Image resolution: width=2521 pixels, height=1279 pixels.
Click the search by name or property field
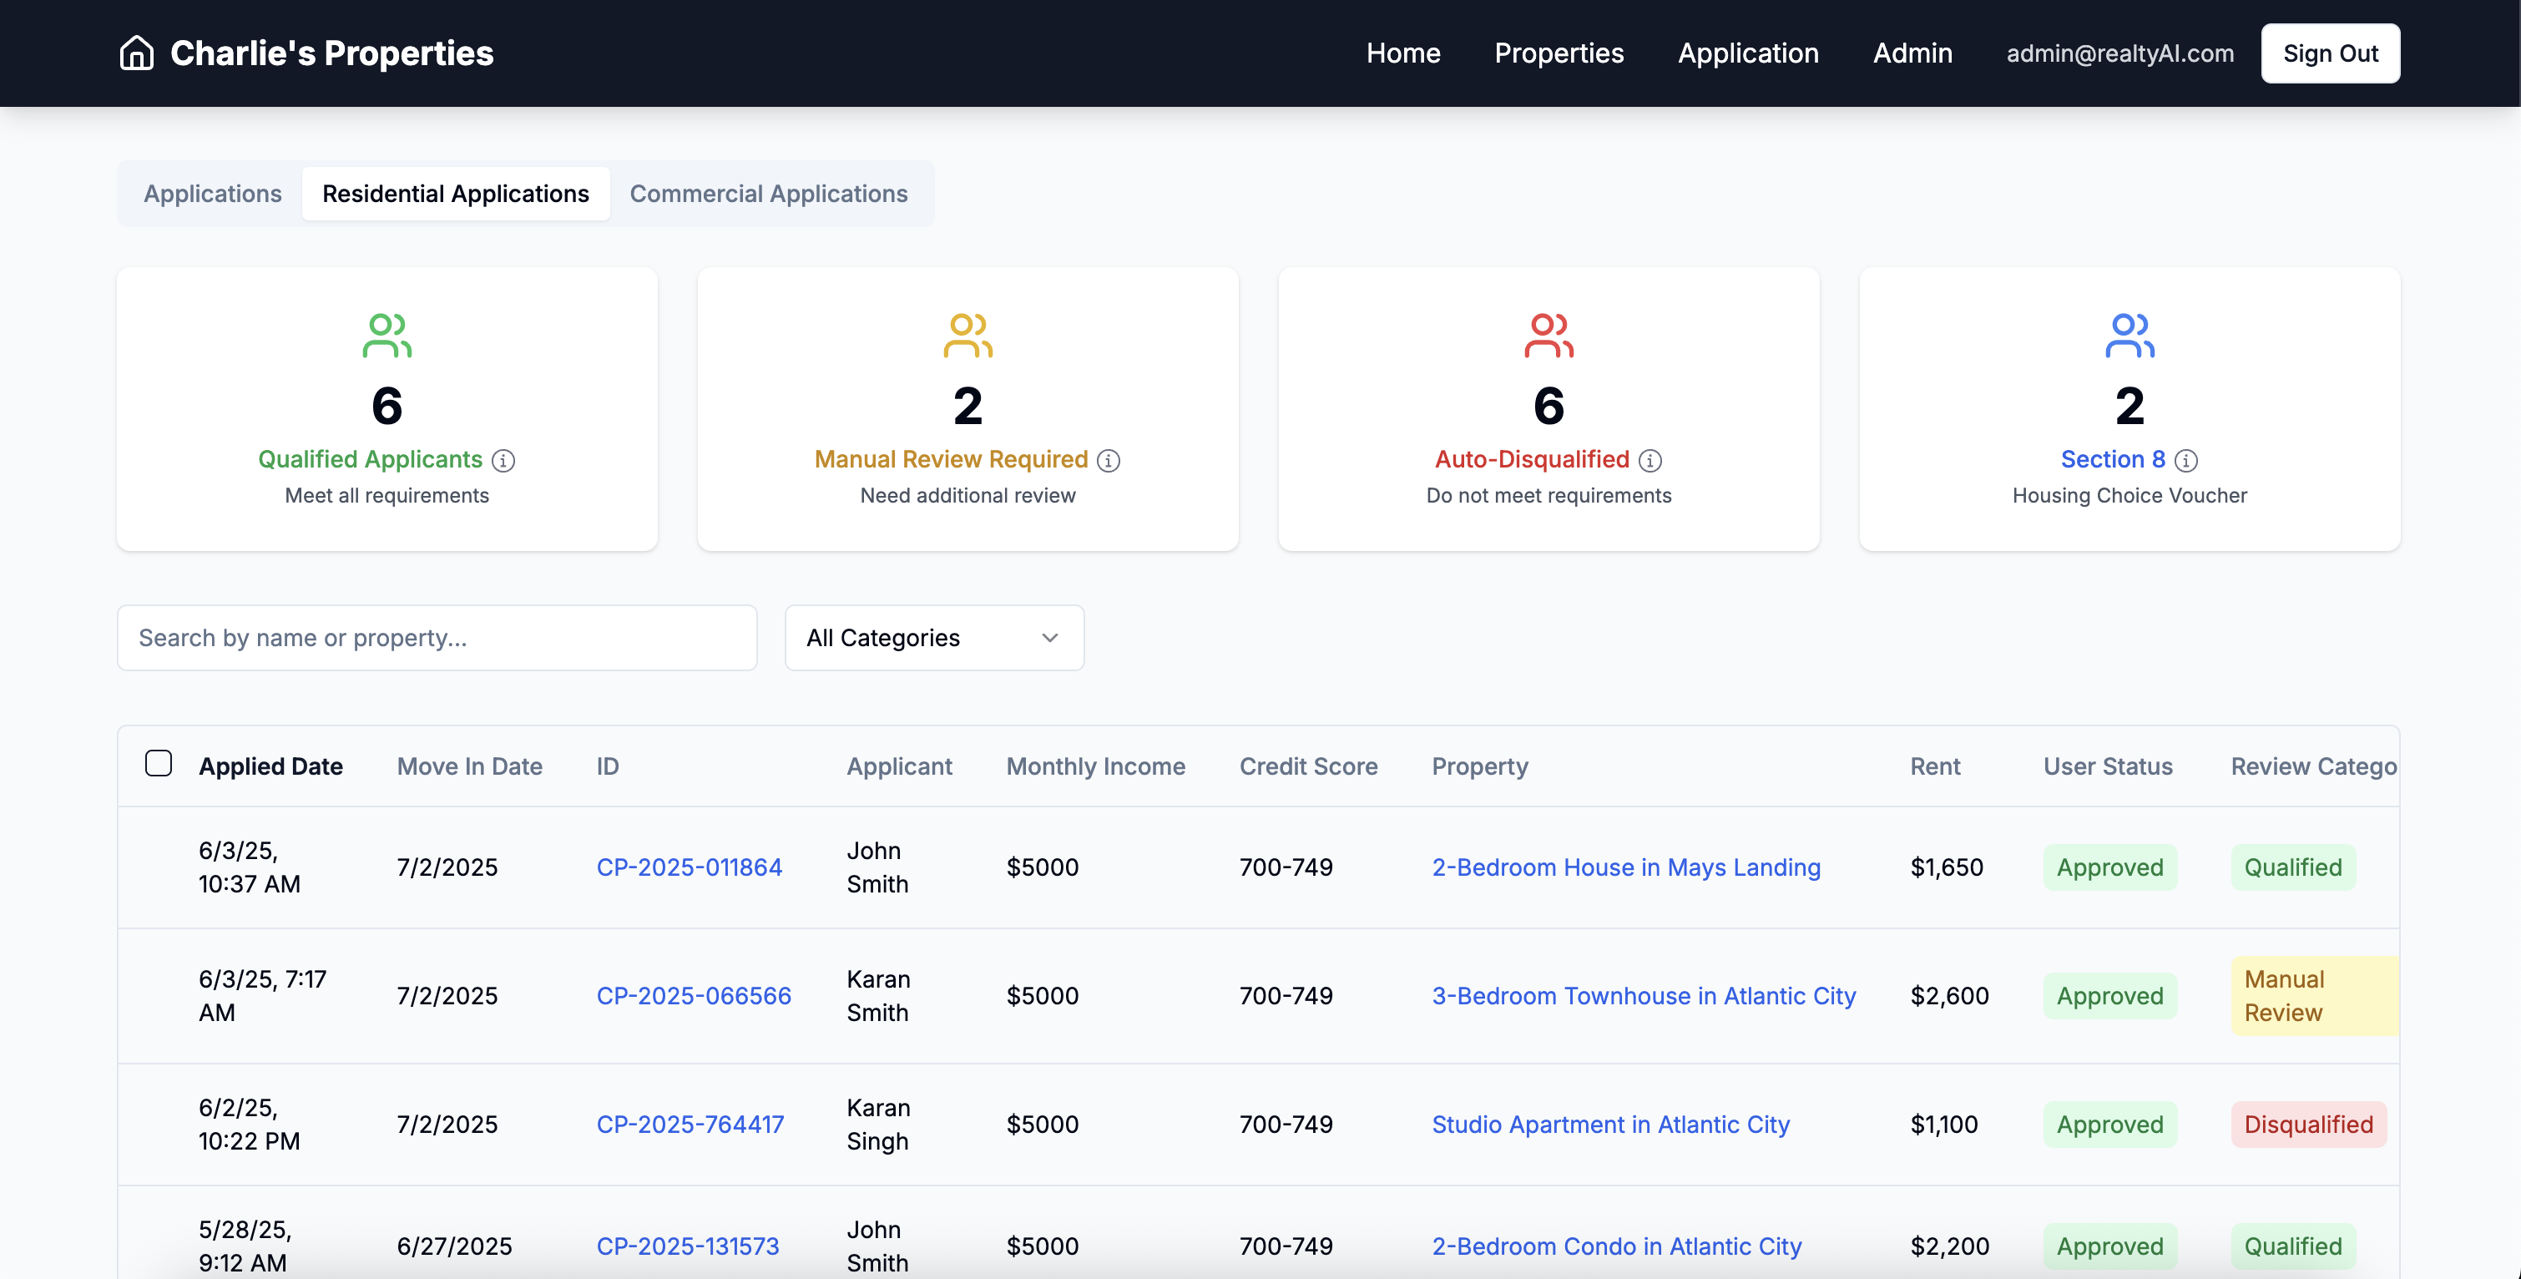pos(437,638)
